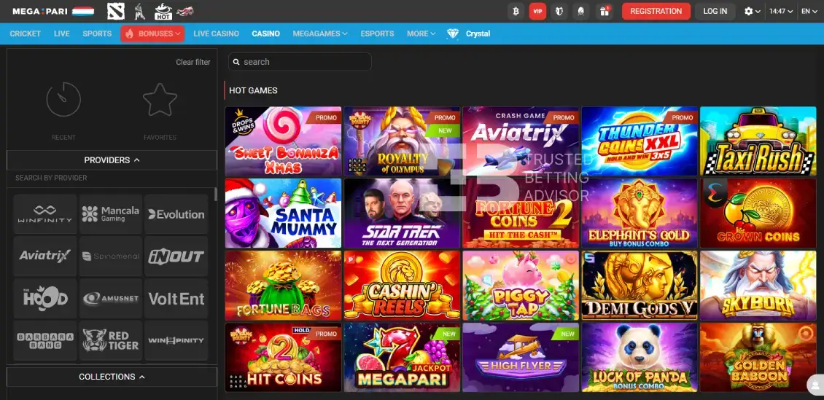The image size is (824, 400).
Task: Filter by Spinomenal provider
Action: point(110,256)
